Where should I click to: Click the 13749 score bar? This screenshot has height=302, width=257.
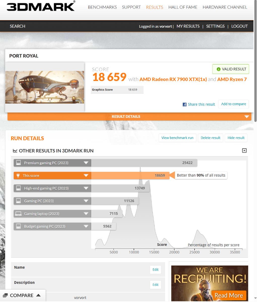click(x=120, y=188)
